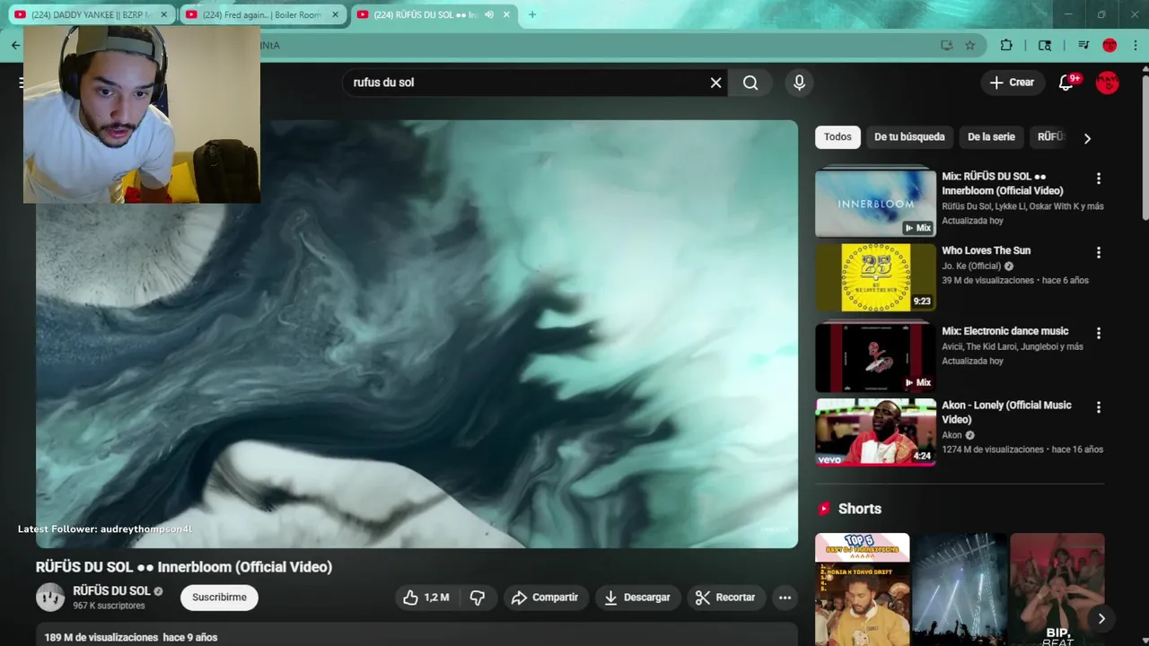The image size is (1149, 646).
Task: Close the DADDY YANKEE browser tab
Action: point(163,14)
